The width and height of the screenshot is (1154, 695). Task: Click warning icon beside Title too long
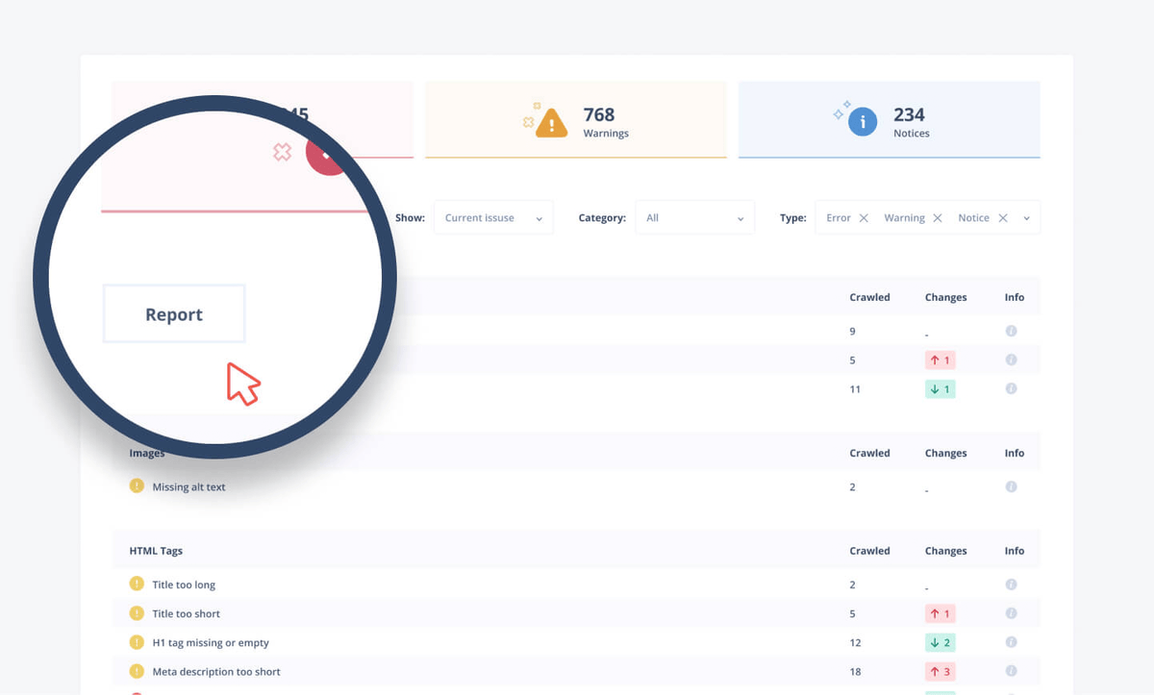point(137,583)
